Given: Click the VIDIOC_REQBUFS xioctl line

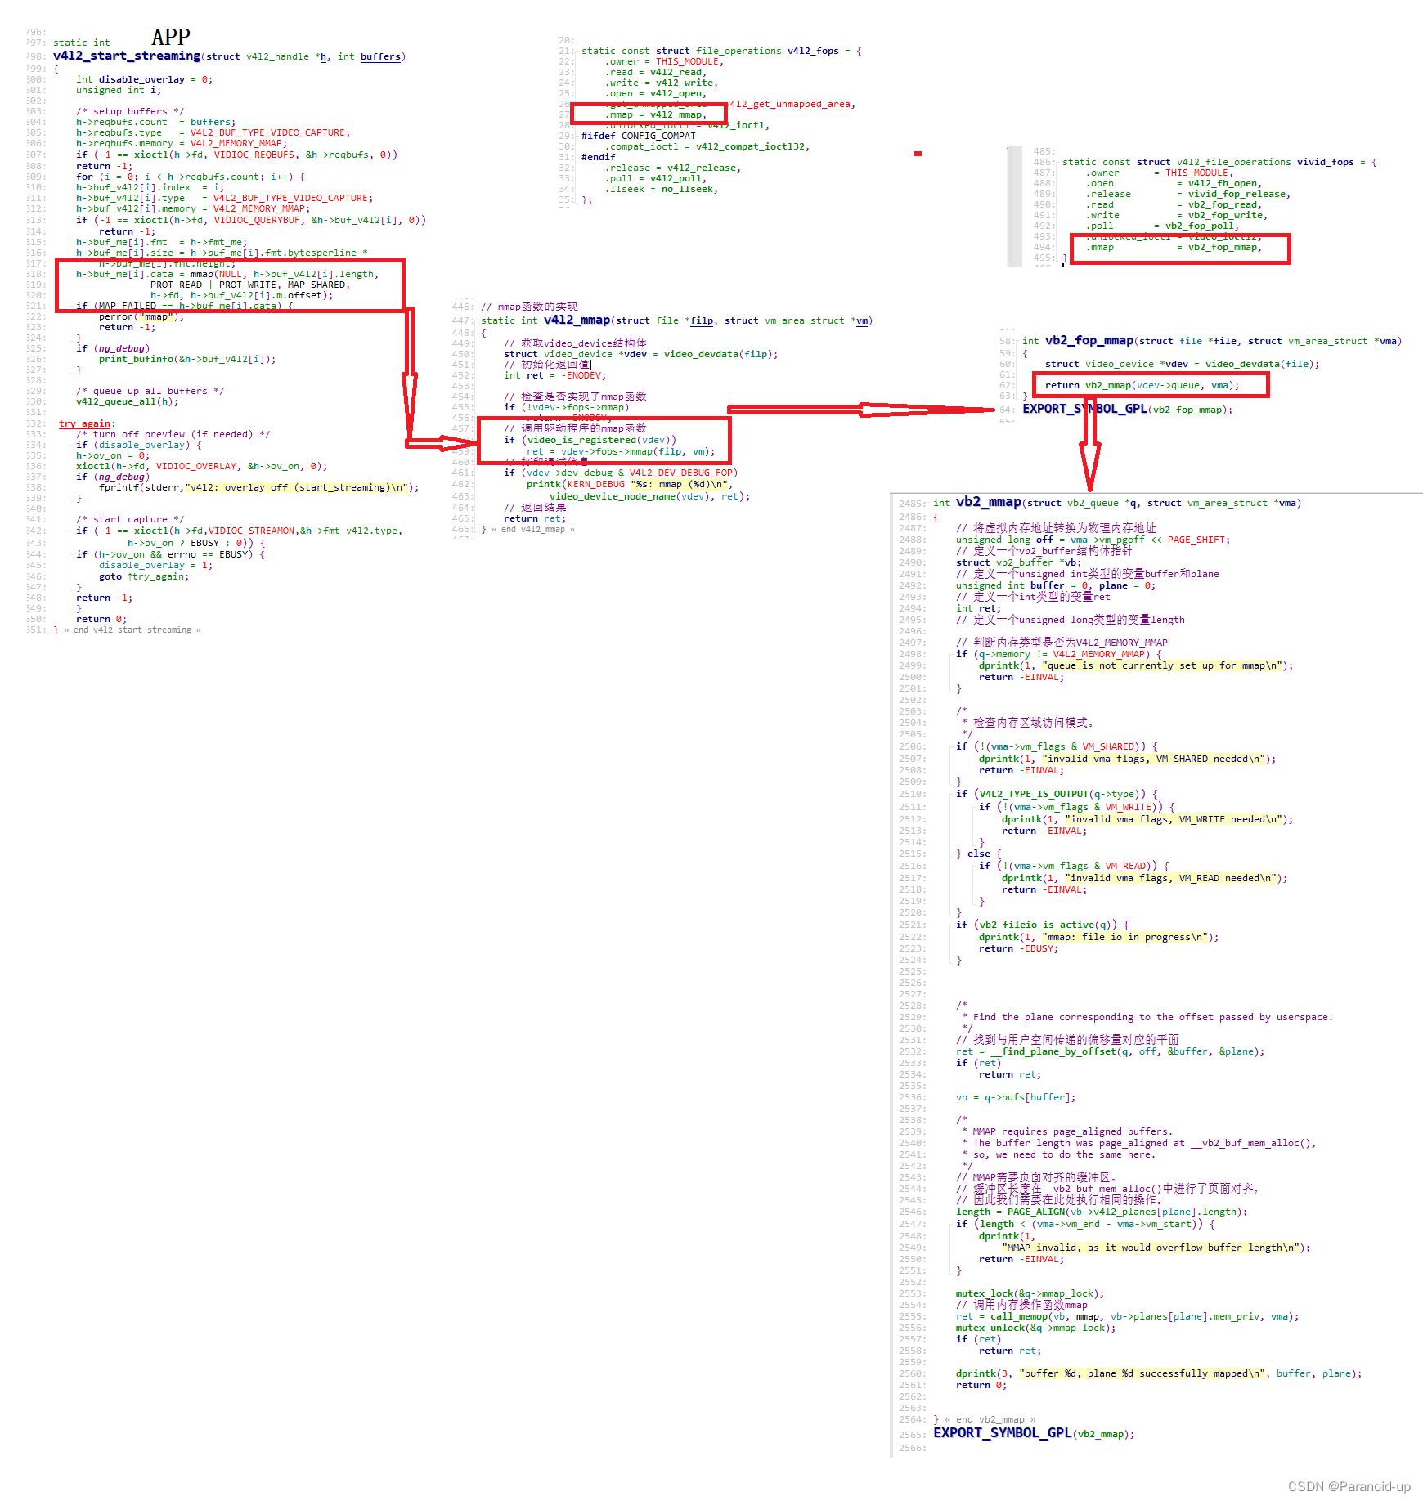Looking at the screenshot, I should [237, 155].
